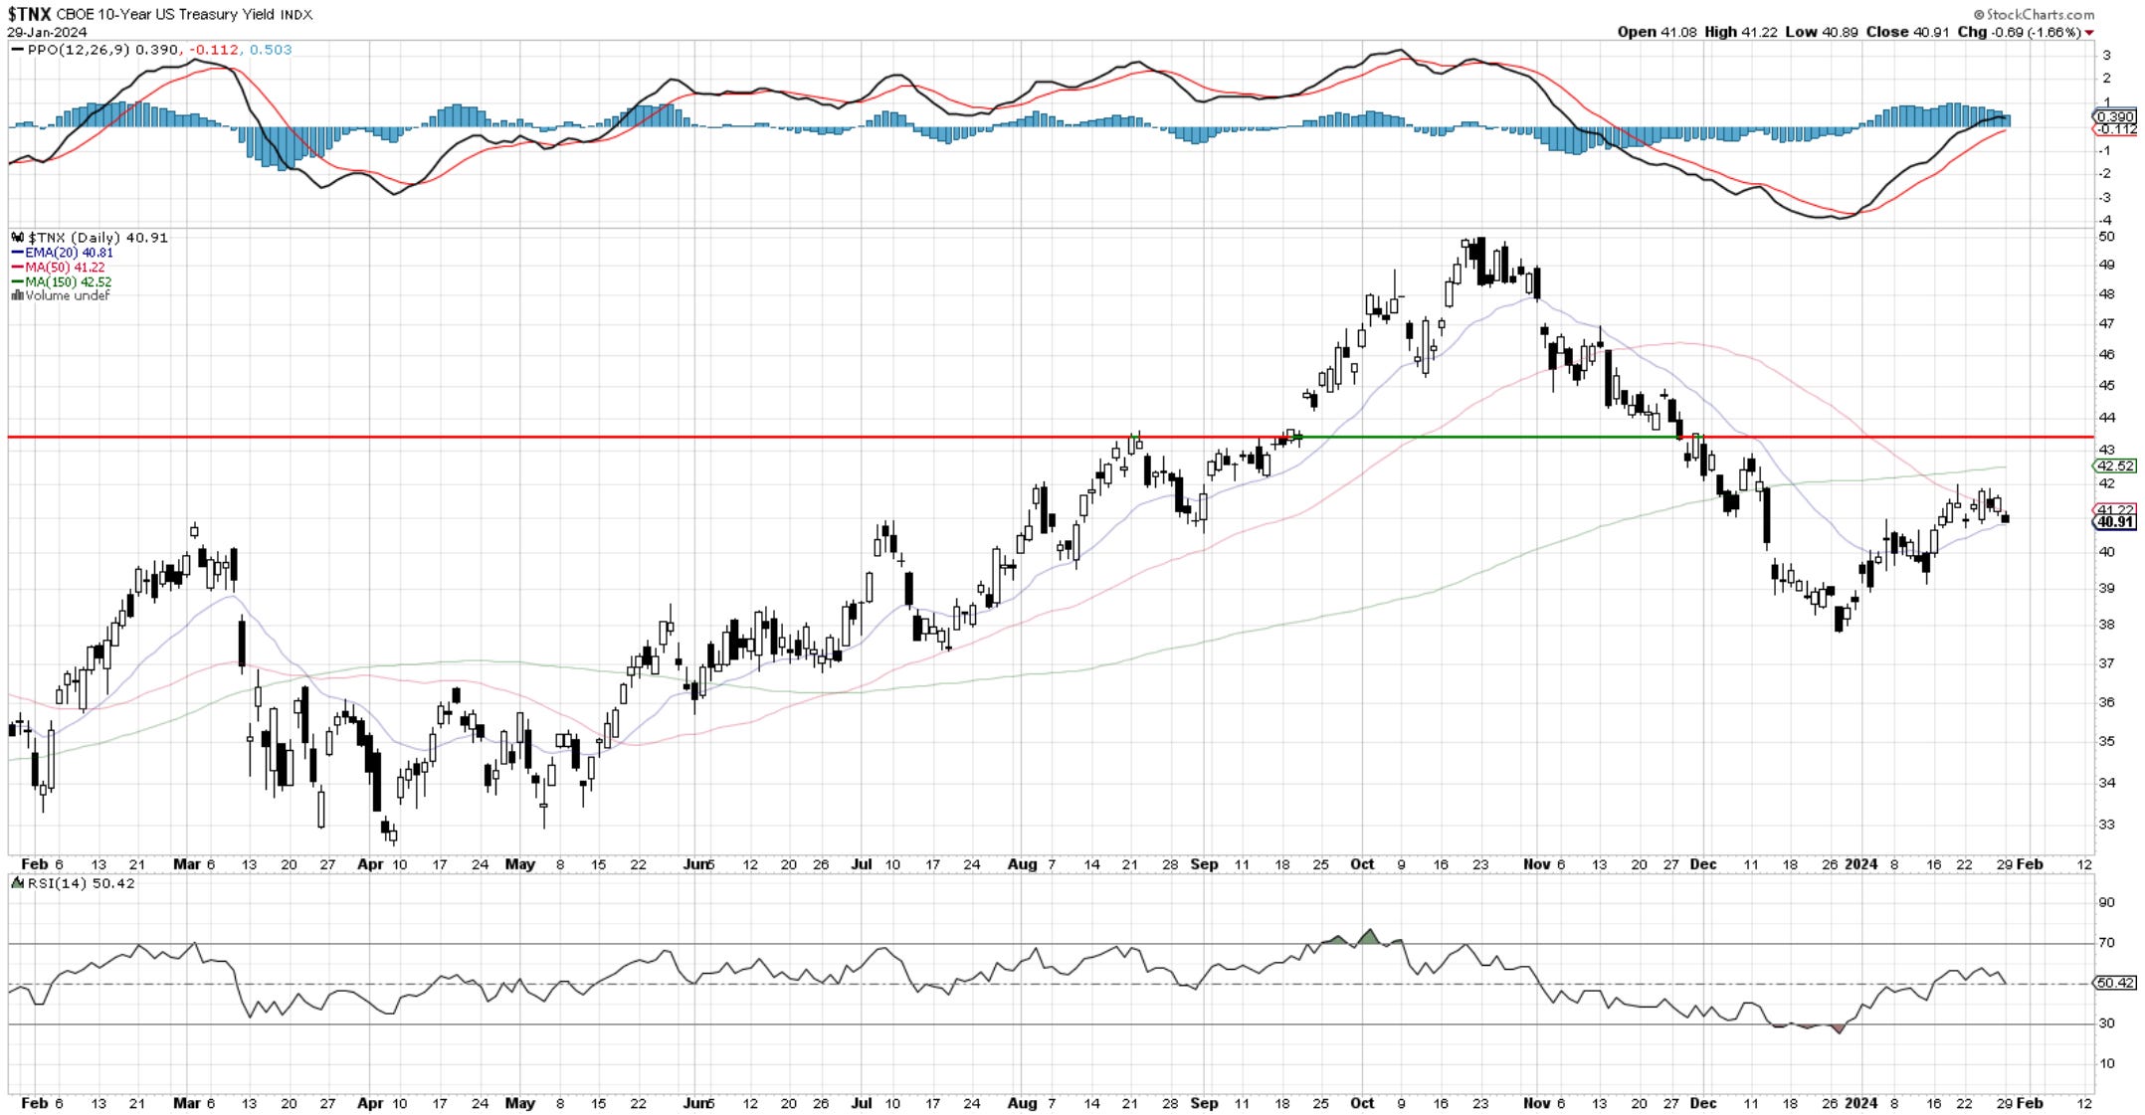This screenshot has width=2145, height=1115.
Task: Click the 50.42 RSI axis value tag
Action: pos(2114,983)
